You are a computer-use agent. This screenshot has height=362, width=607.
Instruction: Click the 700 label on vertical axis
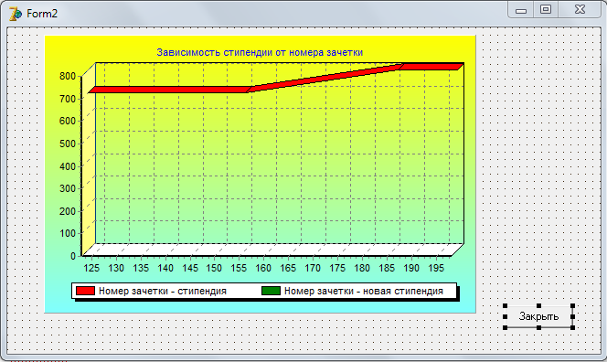[68, 99]
